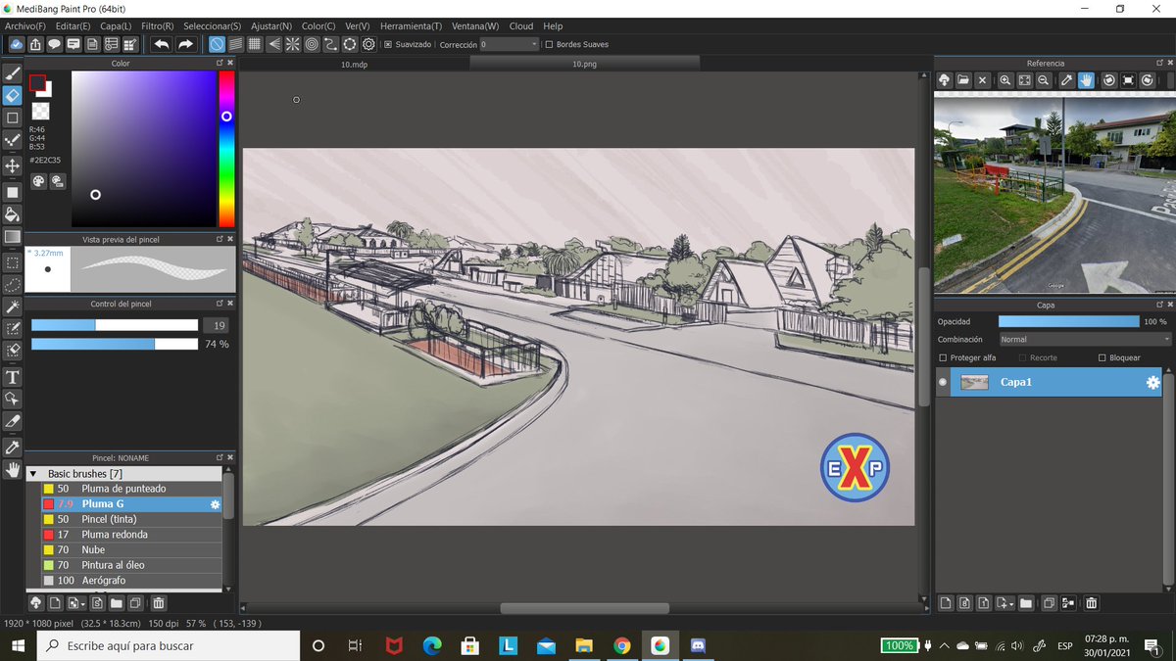The image size is (1176, 661).
Task: Enable radial snap
Action: 292,44
